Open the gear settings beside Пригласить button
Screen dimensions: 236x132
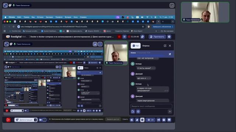[x=169, y=37]
